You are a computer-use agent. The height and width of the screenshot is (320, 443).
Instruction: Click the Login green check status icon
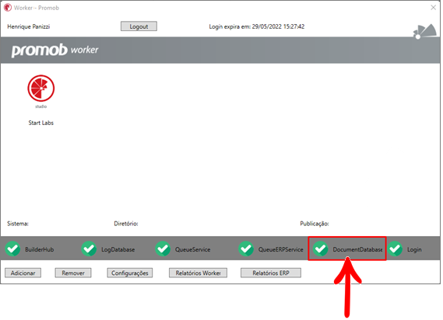395,249
